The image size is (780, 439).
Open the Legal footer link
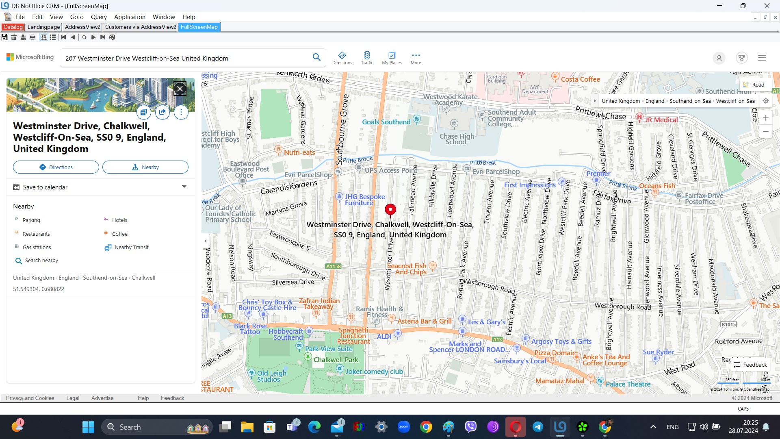[x=73, y=398]
